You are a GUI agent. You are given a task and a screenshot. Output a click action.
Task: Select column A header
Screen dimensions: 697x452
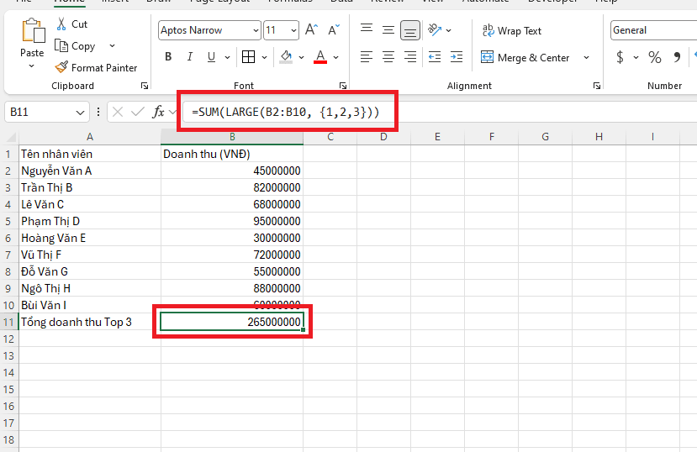(x=90, y=137)
